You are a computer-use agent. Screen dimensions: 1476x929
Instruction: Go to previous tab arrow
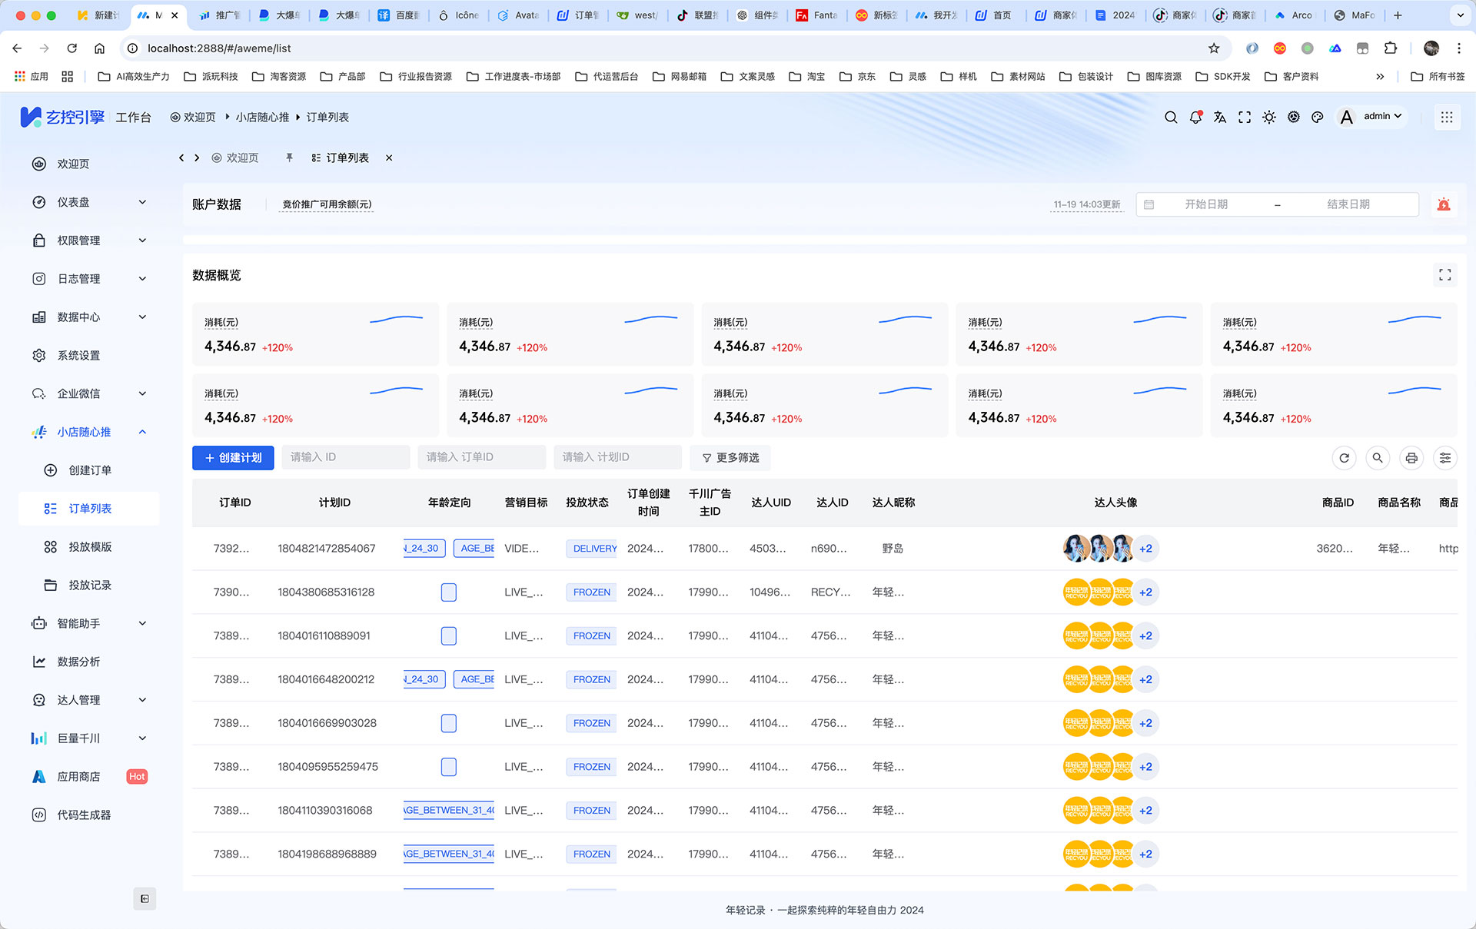click(181, 158)
